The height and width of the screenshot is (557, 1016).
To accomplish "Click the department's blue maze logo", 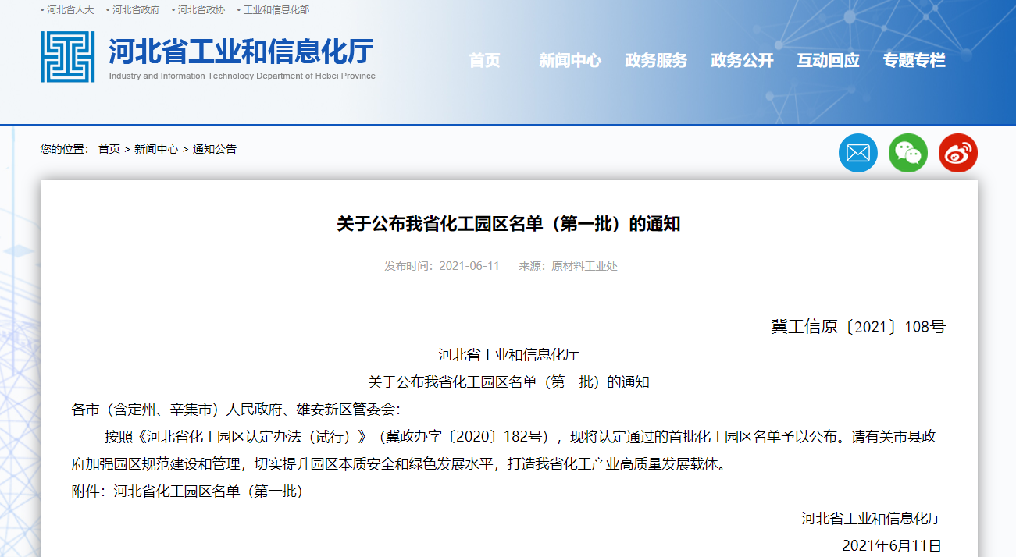I will coord(67,57).
